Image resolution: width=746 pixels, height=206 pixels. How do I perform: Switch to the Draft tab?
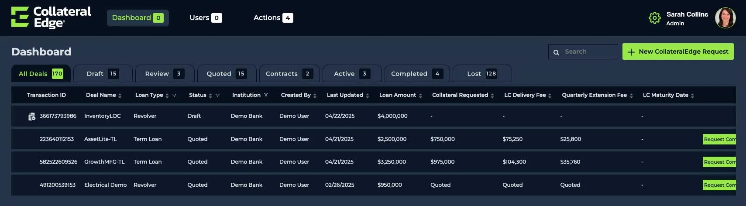coord(103,74)
